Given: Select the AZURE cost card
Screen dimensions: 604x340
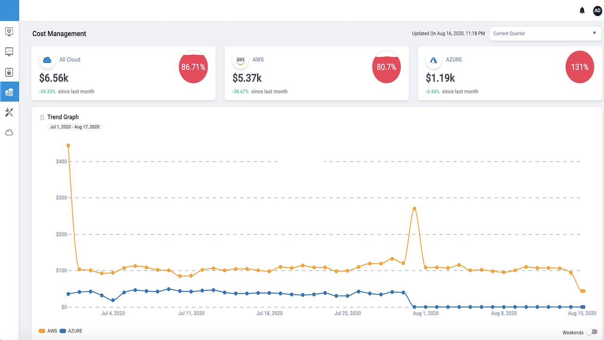Looking at the screenshot, I should click(510, 73).
